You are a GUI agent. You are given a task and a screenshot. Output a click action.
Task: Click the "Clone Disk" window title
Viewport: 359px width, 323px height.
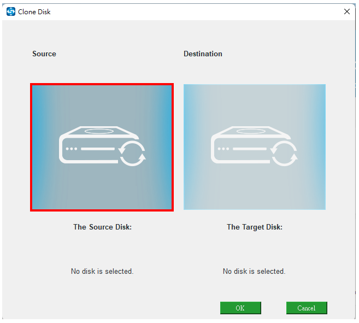point(34,11)
